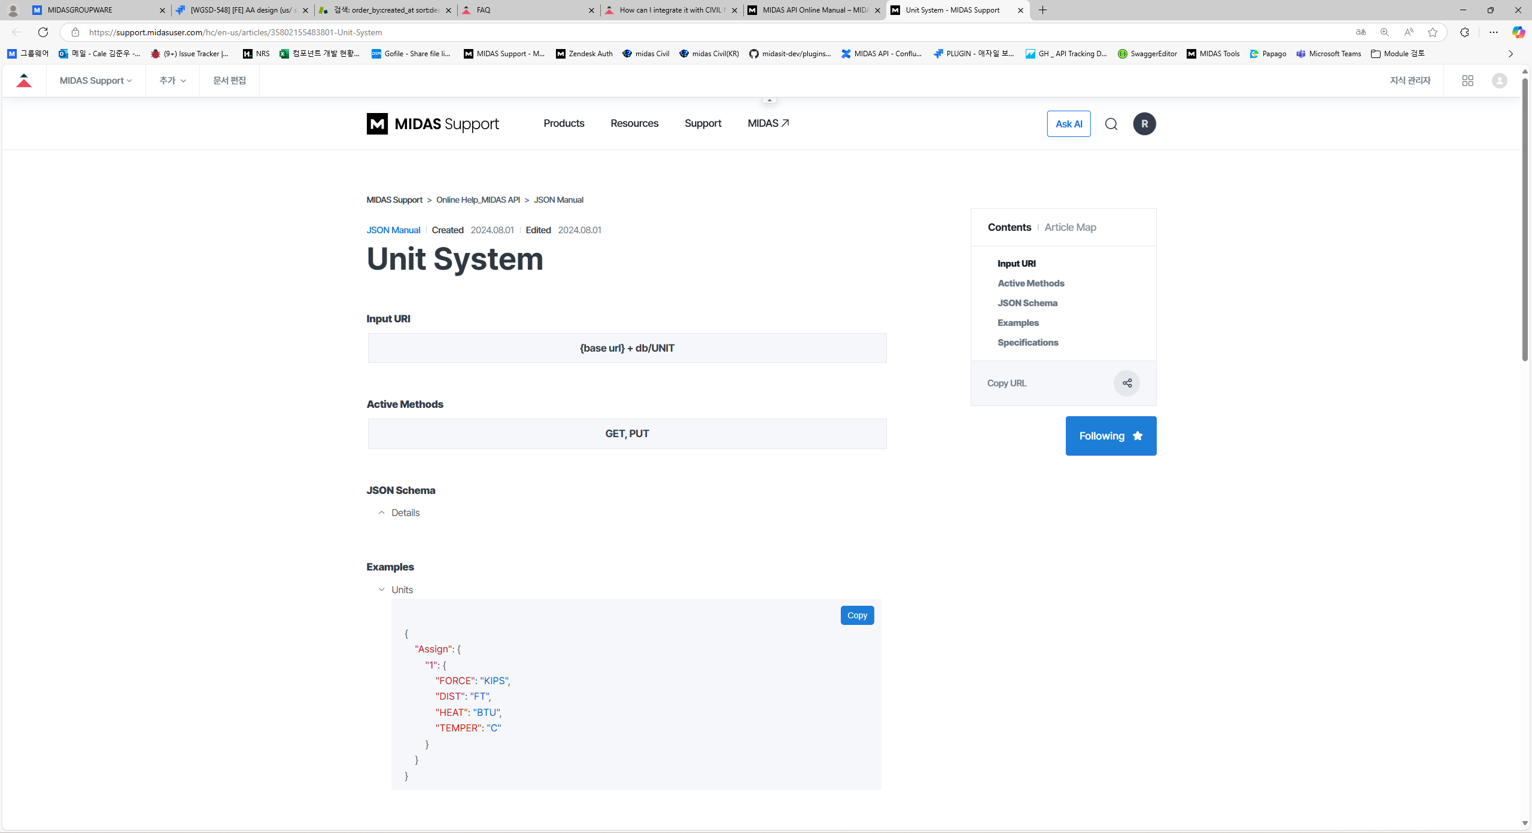1532x833 pixels.
Task: Open the Support menu
Action: click(x=703, y=123)
